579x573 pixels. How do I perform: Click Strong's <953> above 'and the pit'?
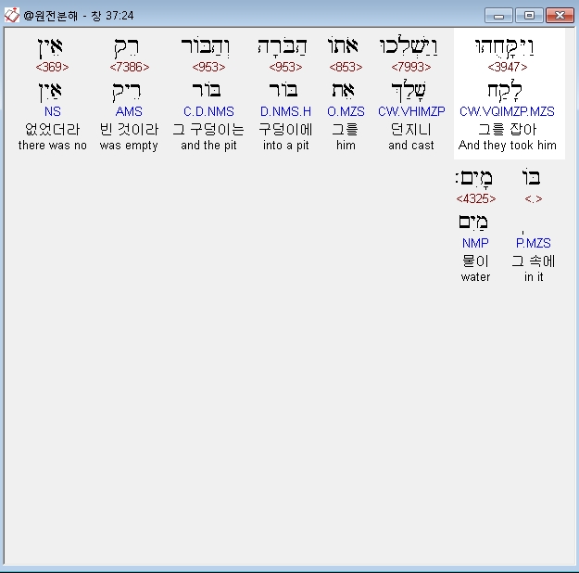click(208, 67)
